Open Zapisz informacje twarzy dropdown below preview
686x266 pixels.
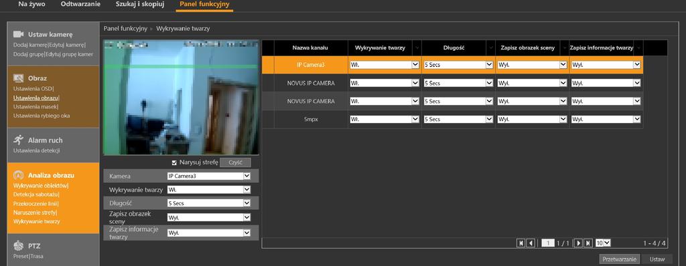209,233
